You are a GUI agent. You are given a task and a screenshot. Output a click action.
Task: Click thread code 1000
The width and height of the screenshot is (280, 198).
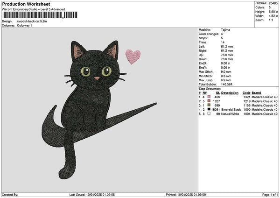point(247,110)
